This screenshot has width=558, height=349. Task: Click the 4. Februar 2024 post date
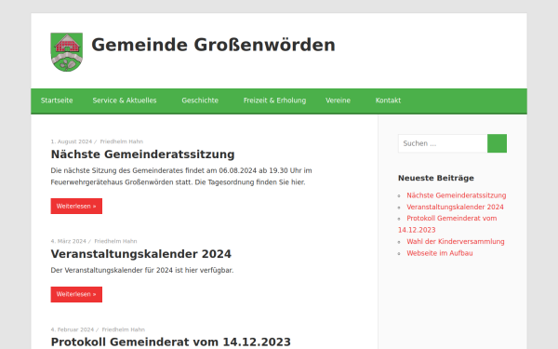[x=73, y=329]
